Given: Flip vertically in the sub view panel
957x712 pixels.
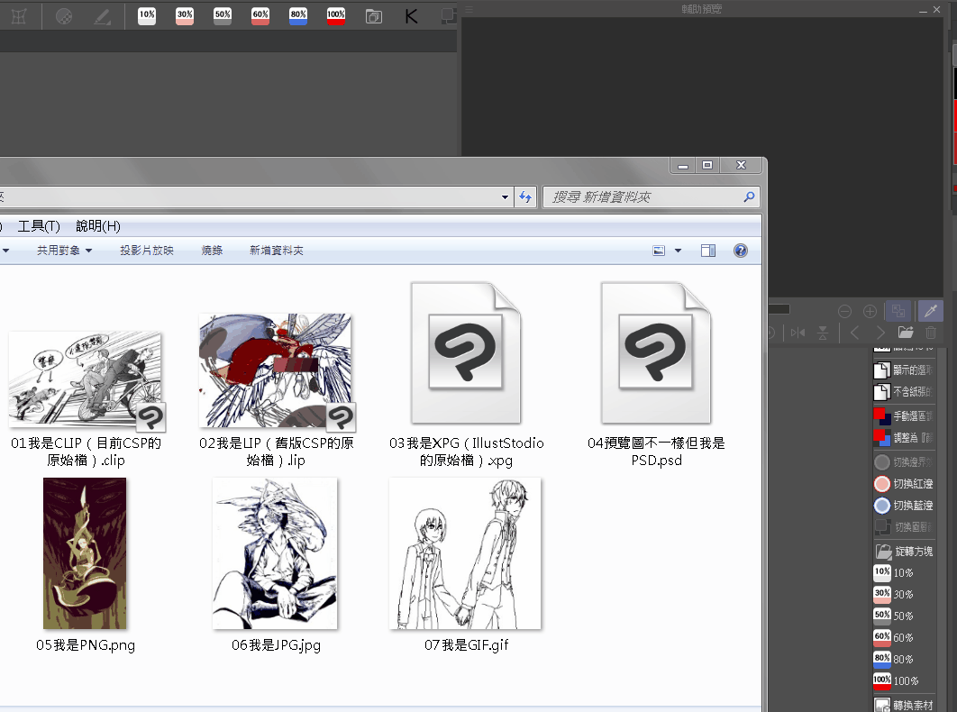Looking at the screenshot, I should coord(823,333).
